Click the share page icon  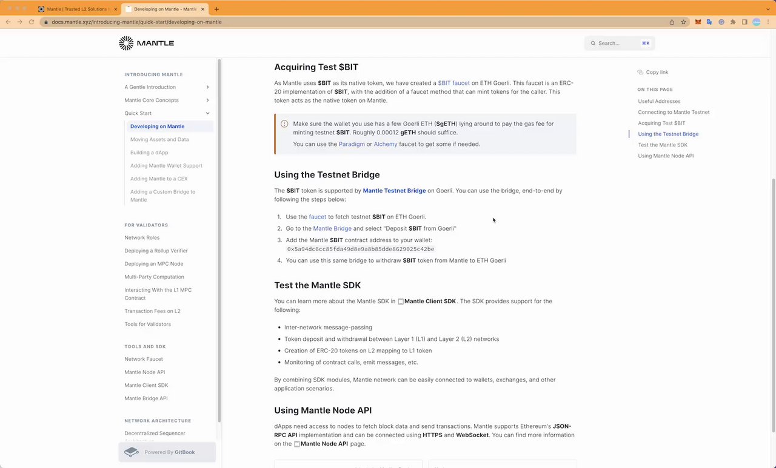click(672, 22)
